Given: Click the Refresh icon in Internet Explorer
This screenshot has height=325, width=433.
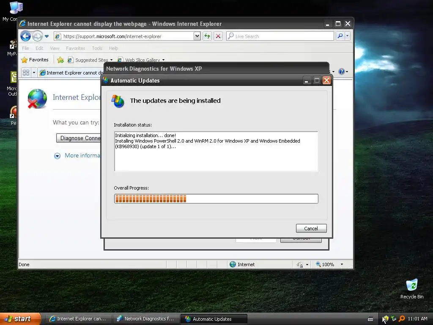Looking at the screenshot, I should pyautogui.click(x=207, y=36).
